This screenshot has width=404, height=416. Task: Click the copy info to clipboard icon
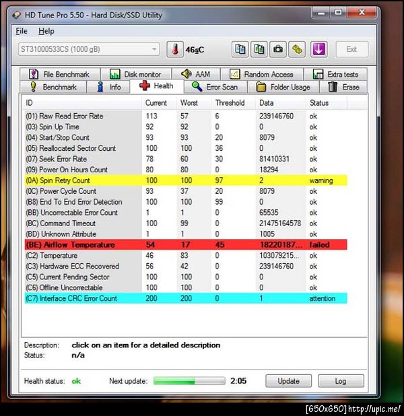click(240, 49)
